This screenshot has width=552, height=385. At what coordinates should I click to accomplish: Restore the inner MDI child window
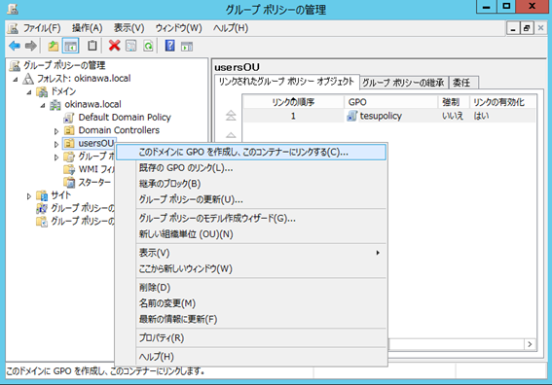527,28
